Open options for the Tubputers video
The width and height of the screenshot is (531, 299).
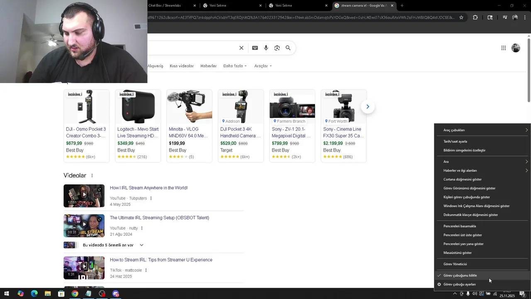[x=151, y=199]
